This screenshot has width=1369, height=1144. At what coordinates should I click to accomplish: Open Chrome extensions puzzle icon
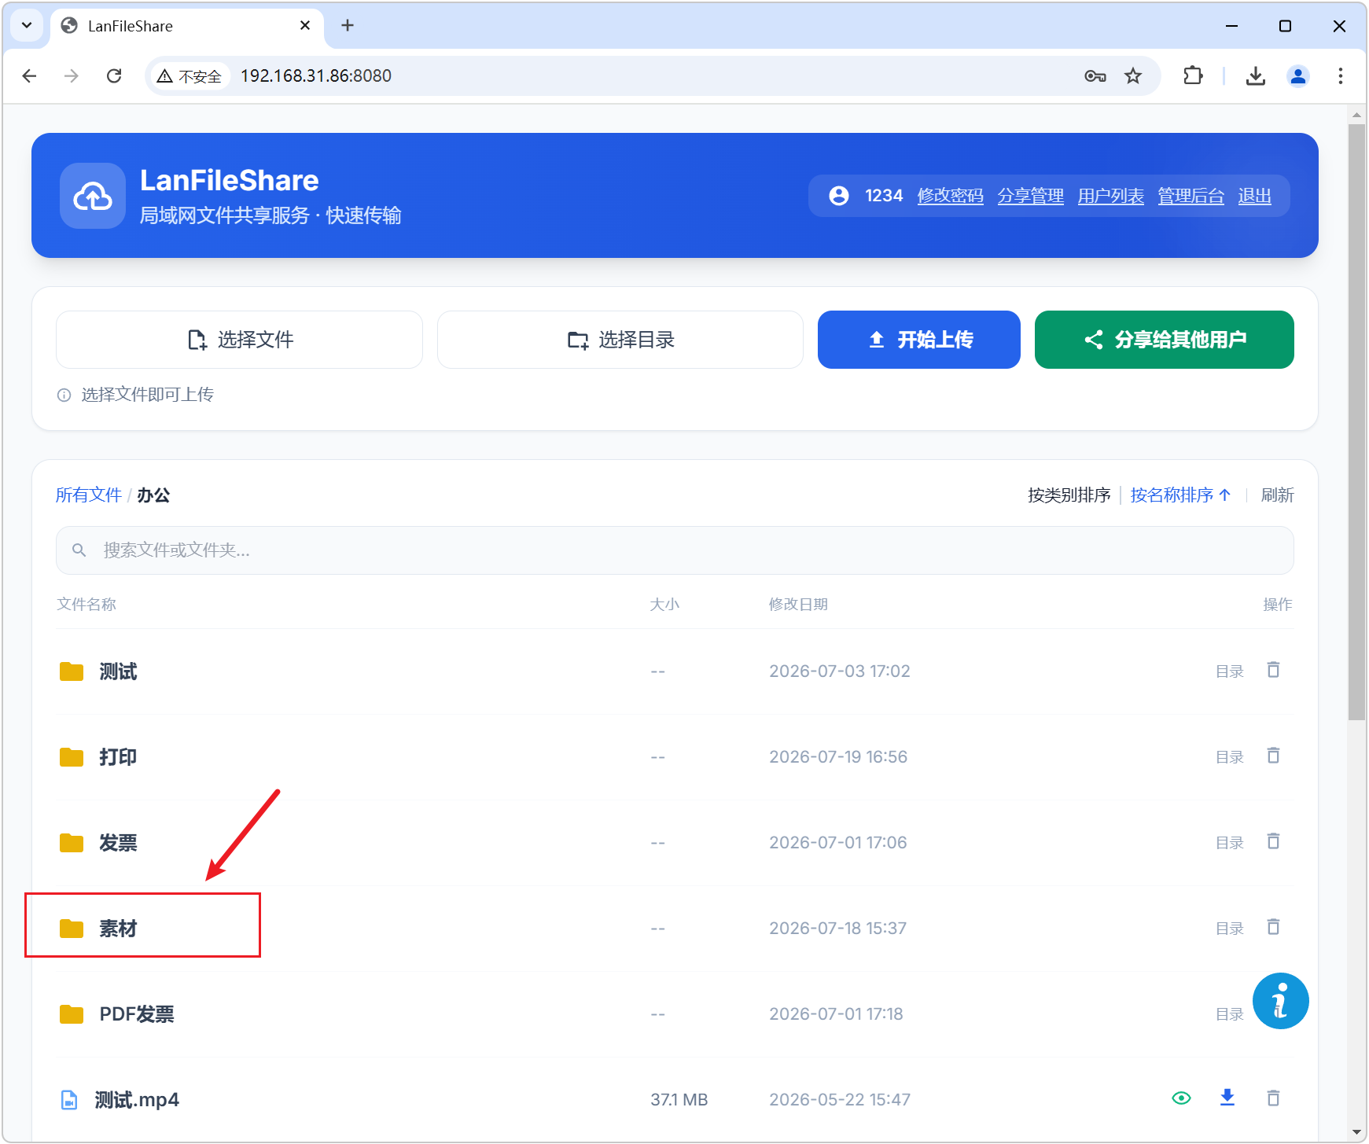[1193, 75]
